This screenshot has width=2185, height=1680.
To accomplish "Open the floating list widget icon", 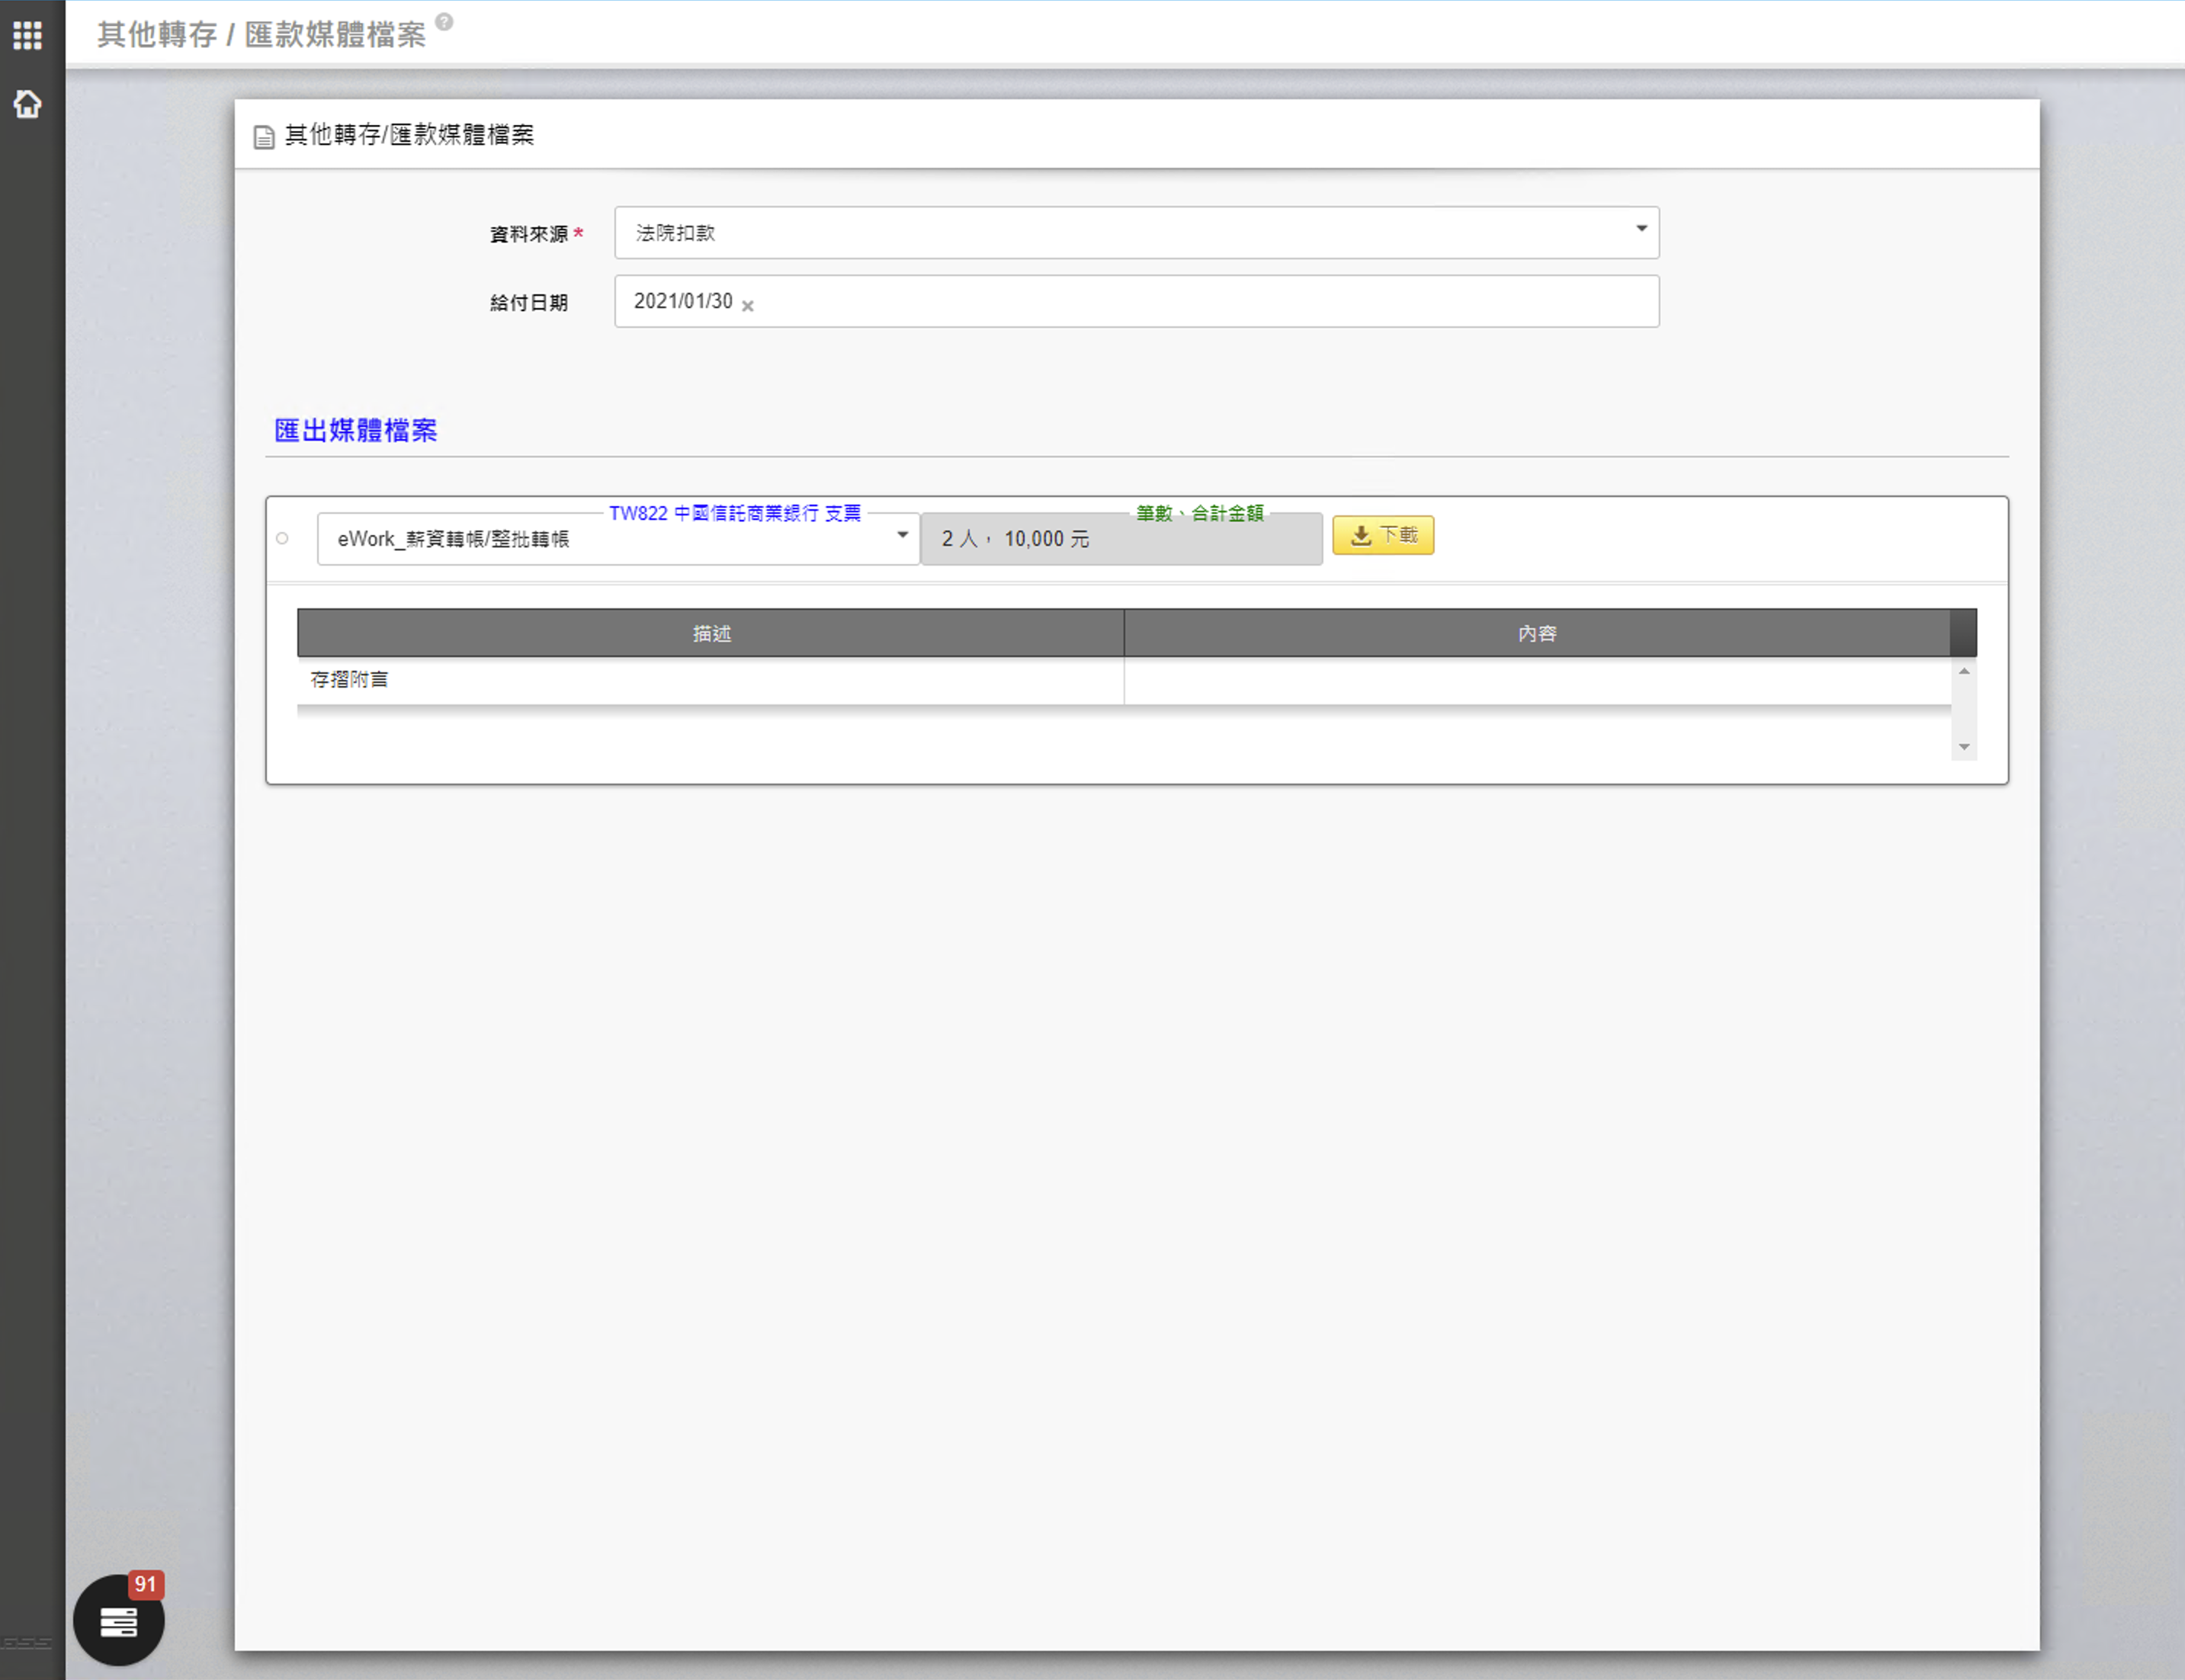I will coord(118,1622).
